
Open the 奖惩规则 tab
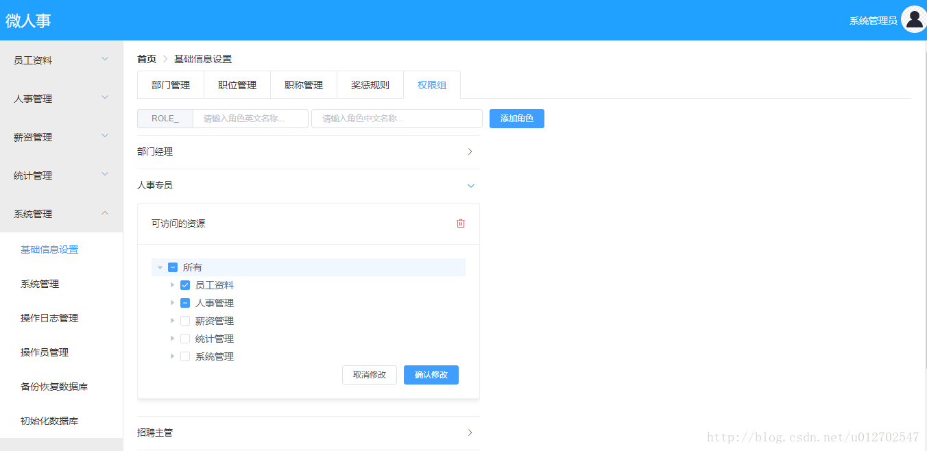pos(370,84)
